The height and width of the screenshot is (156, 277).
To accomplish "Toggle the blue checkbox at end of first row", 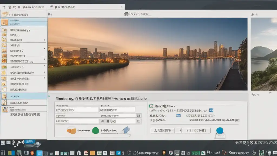I will [211, 110].
